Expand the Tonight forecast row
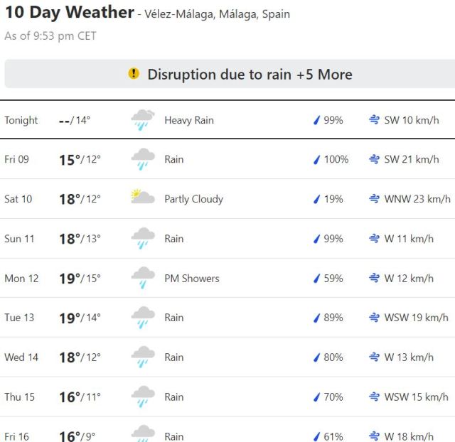Viewport: 455px width, 442px height. 227,120
